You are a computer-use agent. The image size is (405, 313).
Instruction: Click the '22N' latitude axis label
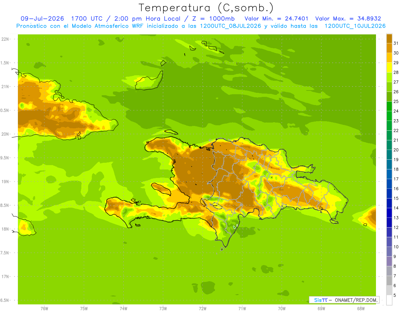(x=5, y=39)
